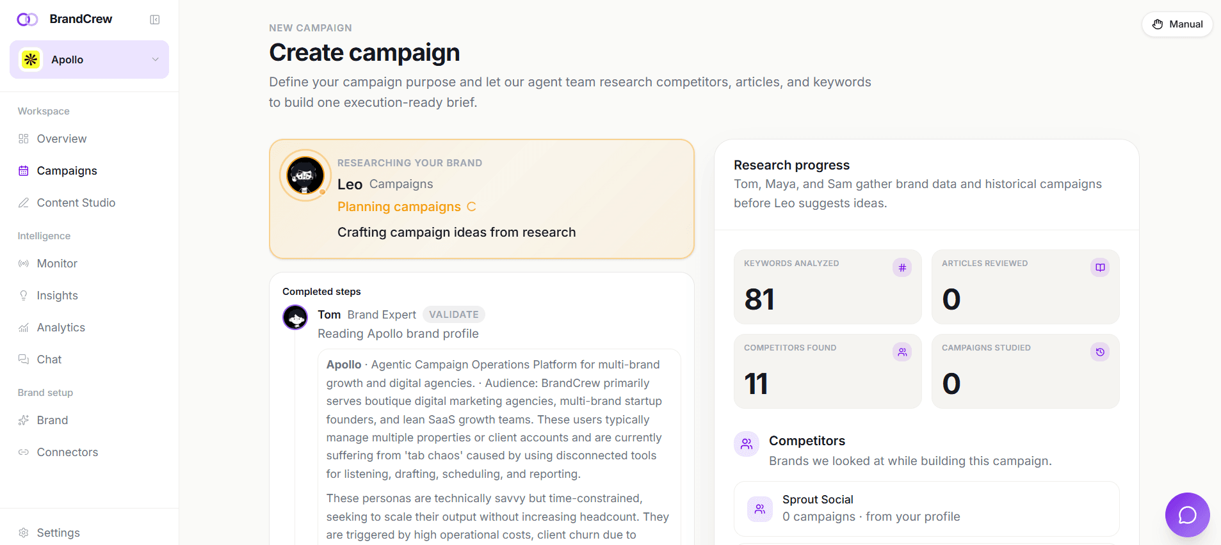Click the Planning campaigns loading spinner

[x=471, y=207]
